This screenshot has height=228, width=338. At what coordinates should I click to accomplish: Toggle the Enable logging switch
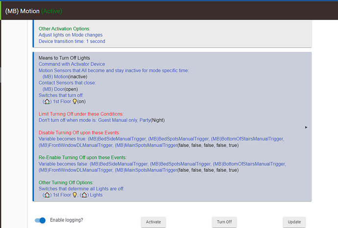[x=40, y=221]
